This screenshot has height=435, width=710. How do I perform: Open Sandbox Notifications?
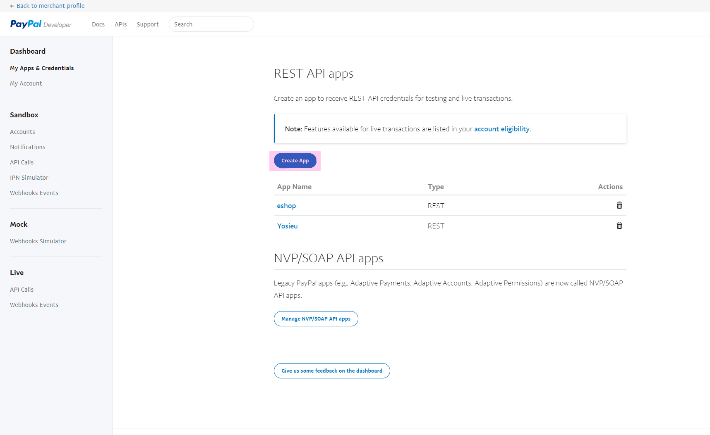click(28, 147)
